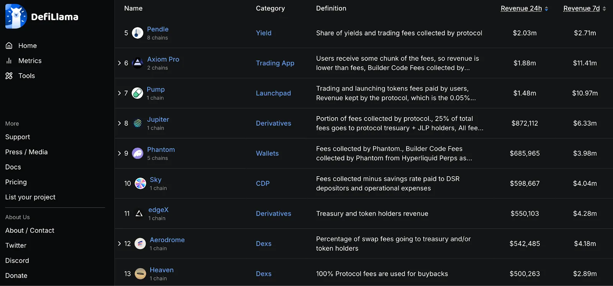Expand the Jupiter row chevron
Image resolution: width=613 pixels, height=286 pixels.
pyautogui.click(x=119, y=123)
